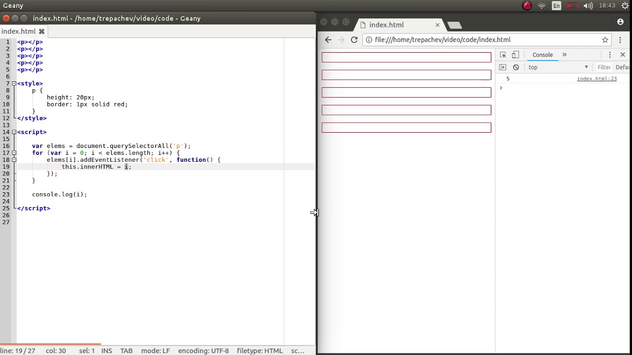Image resolution: width=632 pixels, height=355 pixels.
Task: Click 'this.innerHTML = i;' code line
Action: coord(96,167)
